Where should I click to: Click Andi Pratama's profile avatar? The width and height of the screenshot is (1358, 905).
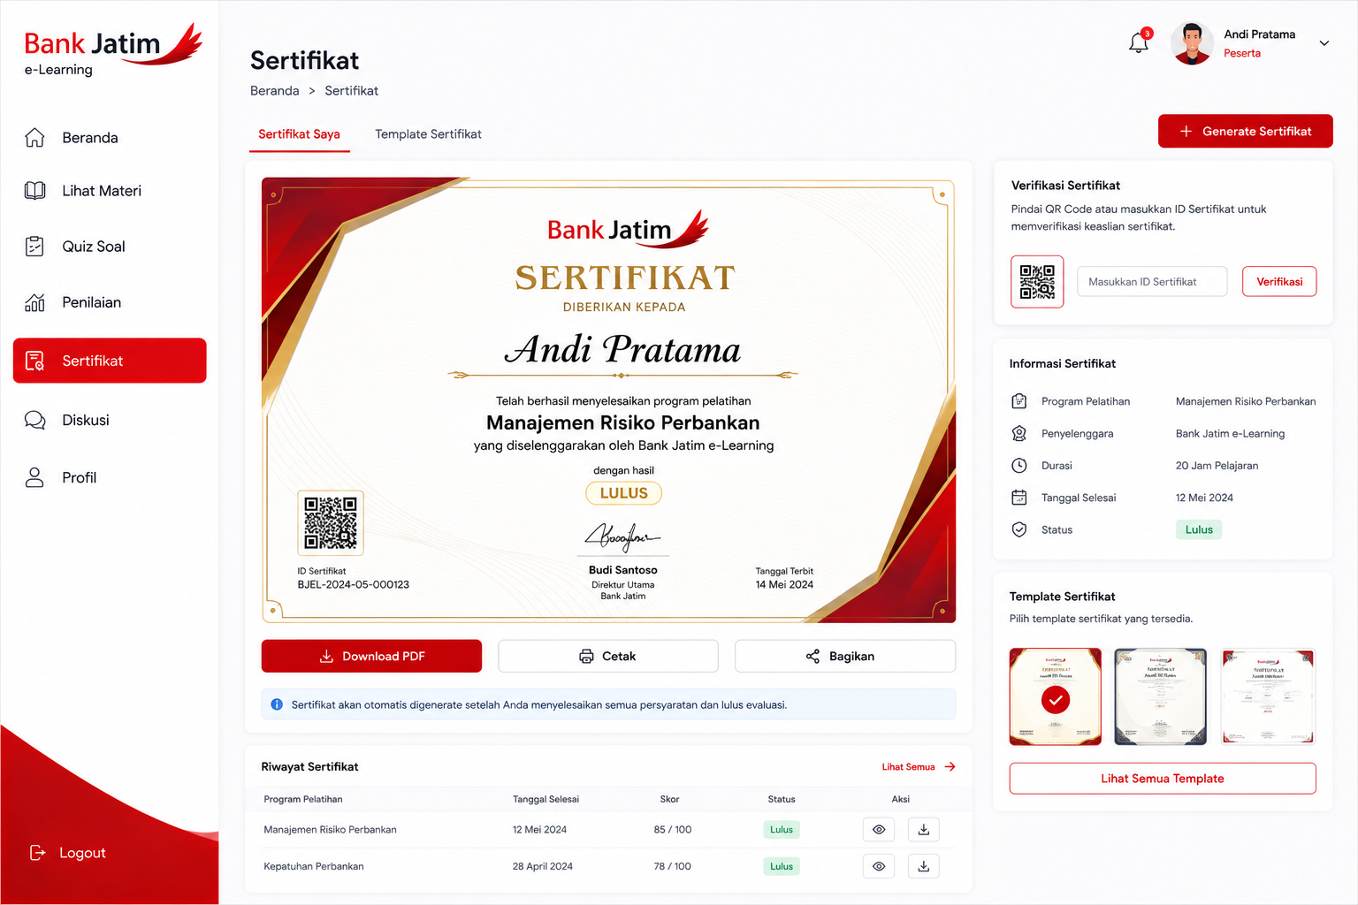tap(1192, 43)
